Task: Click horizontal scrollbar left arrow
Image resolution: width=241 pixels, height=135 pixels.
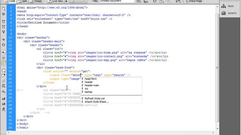Action: pyautogui.click(x=8, y=133)
